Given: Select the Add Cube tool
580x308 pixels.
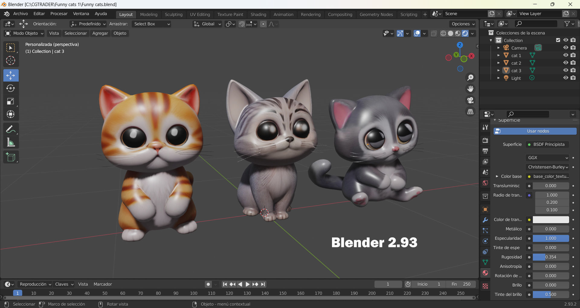Looking at the screenshot, I should coord(11,157).
